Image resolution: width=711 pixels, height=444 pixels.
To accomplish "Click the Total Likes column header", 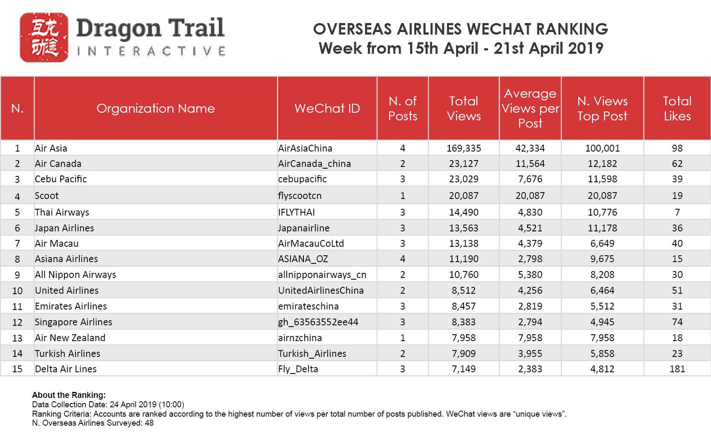I will click(677, 108).
